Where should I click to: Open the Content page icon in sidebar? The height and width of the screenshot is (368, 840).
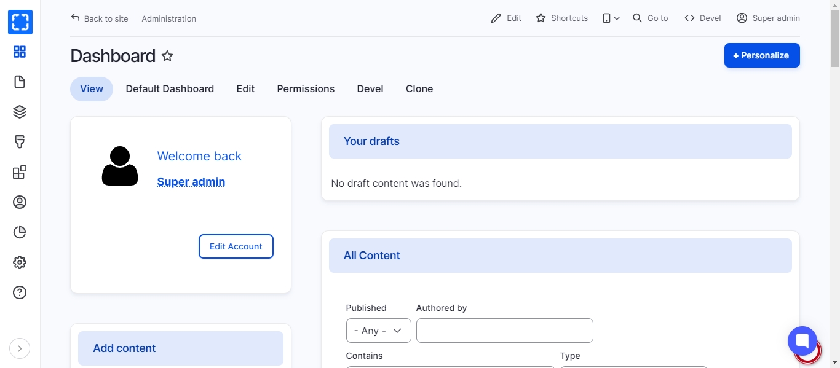pos(20,82)
